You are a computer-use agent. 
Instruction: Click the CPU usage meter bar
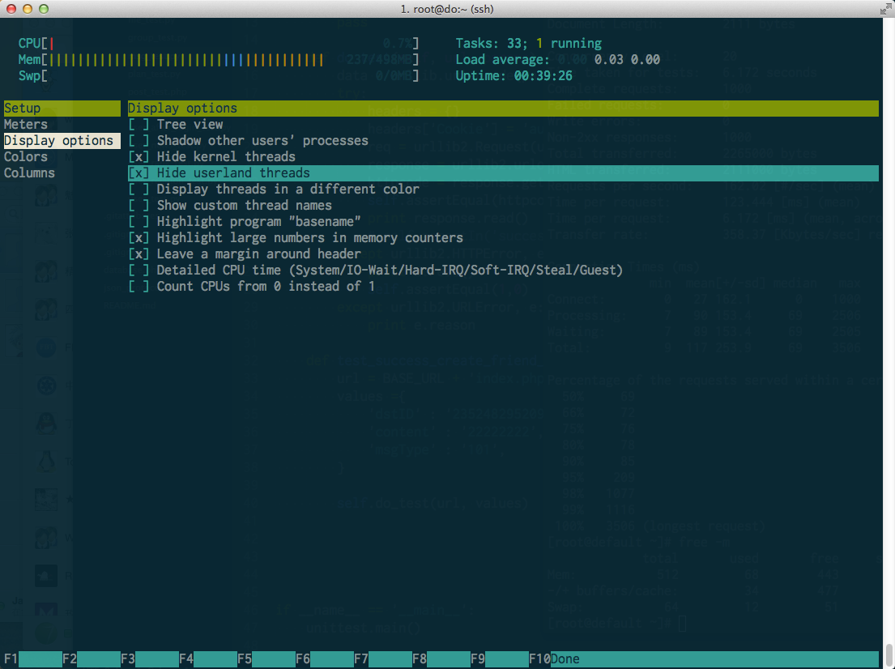[x=219, y=44]
